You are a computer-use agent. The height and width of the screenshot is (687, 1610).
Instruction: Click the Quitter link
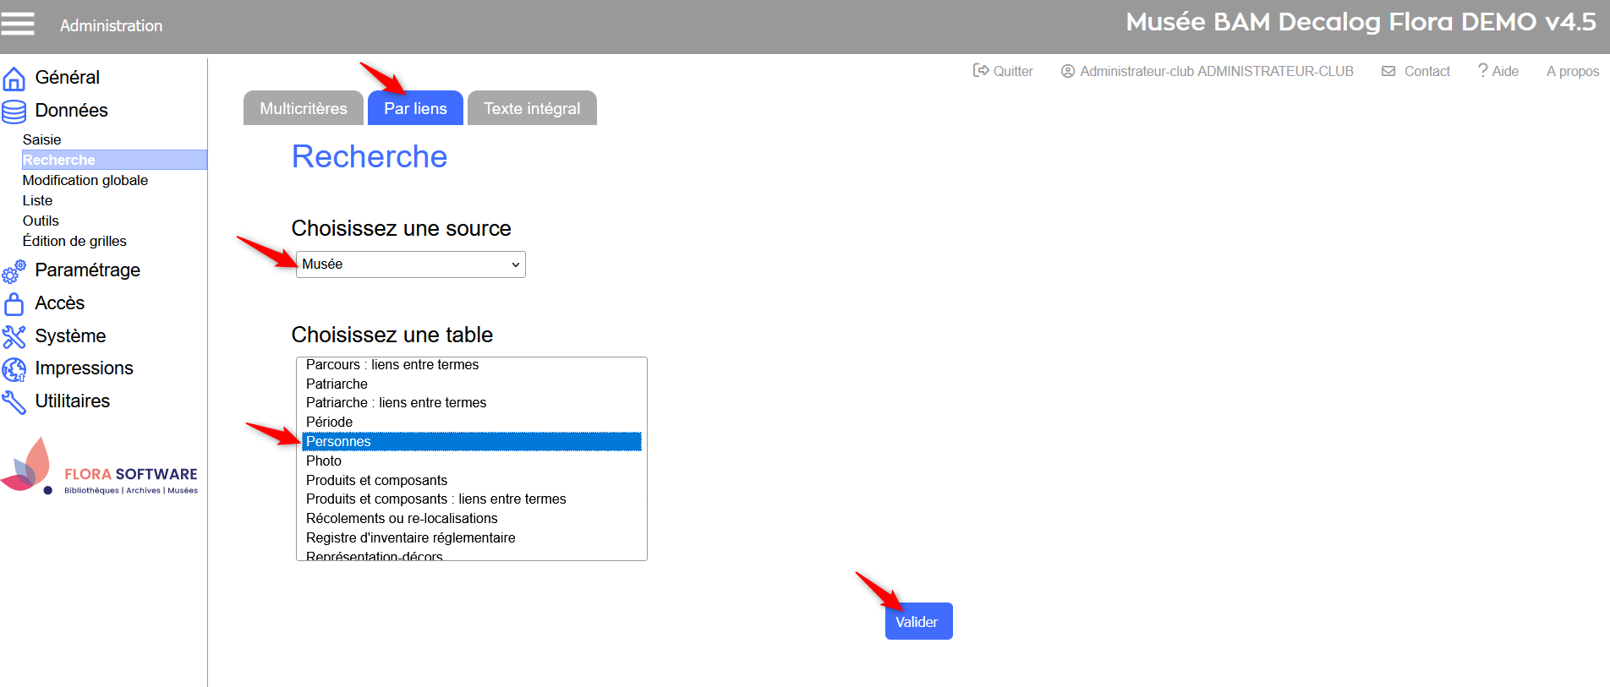coord(1003,71)
